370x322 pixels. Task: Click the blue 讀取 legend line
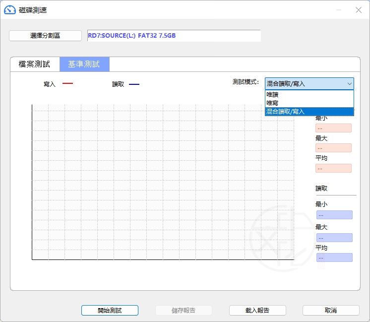click(x=134, y=84)
